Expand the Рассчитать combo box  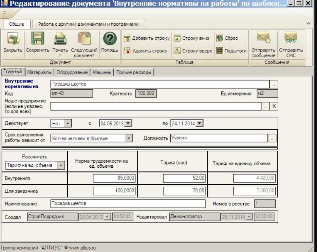pos(61,165)
